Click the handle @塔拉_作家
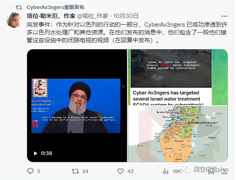The image size is (236, 180). pyautogui.click(x=93, y=16)
